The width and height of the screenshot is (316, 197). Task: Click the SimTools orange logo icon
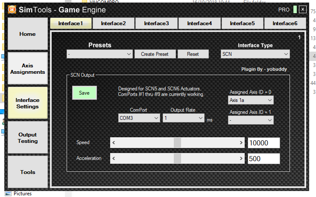point(12,9)
